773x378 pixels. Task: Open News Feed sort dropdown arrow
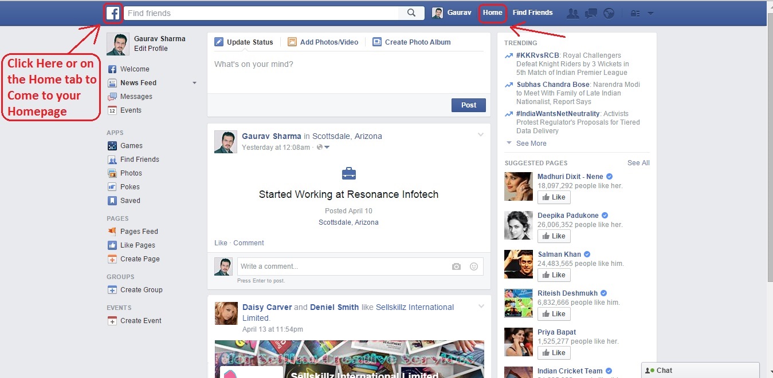coord(194,83)
